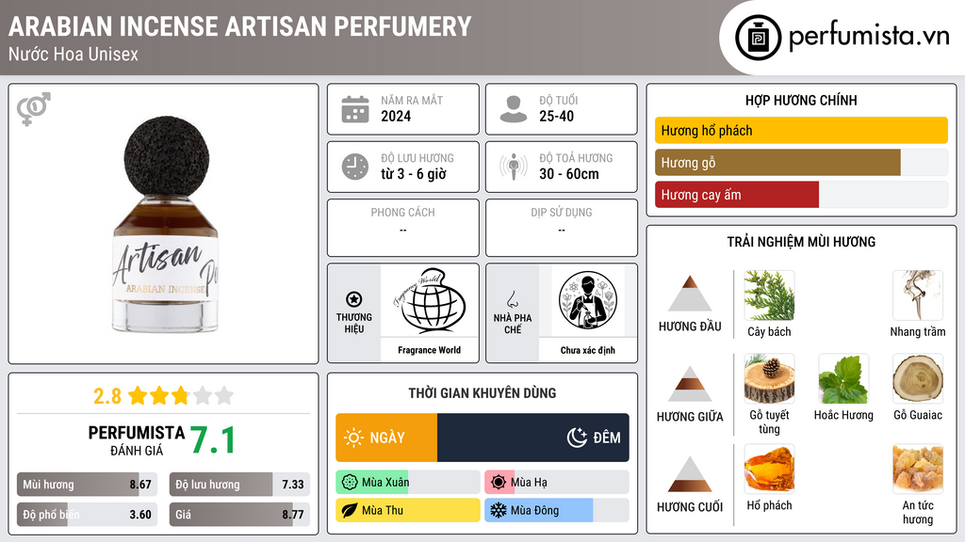This screenshot has height=542, width=965.
Task: Click the Nhang trầm note image
Action: [x=918, y=295]
